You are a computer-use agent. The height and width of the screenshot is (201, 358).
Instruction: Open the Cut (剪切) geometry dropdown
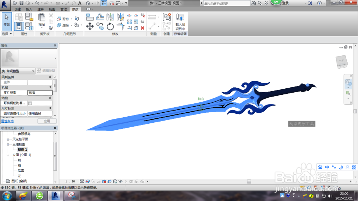point(72,19)
